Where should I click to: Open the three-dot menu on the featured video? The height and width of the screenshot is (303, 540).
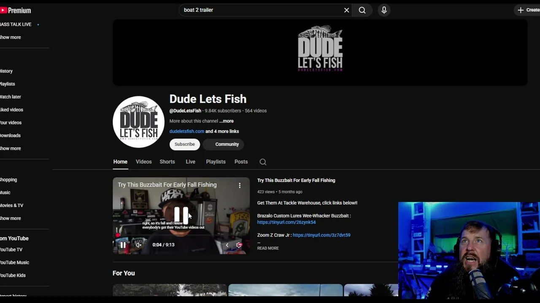click(240, 185)
